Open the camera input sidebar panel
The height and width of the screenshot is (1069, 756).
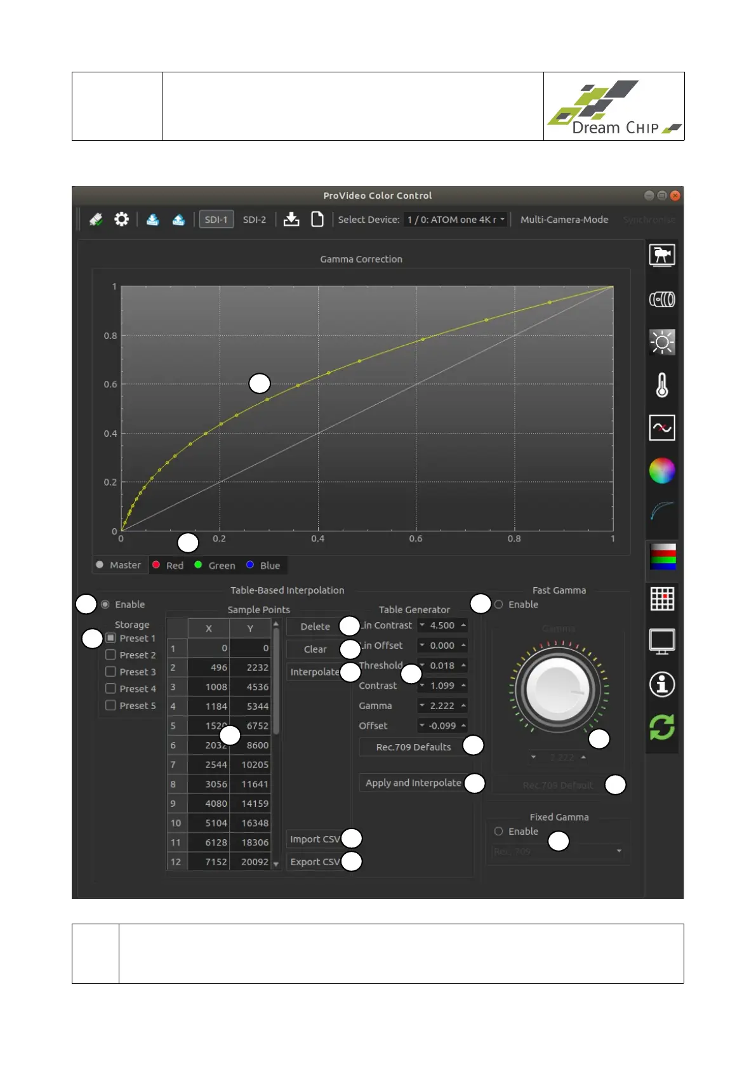coord(662,255)
